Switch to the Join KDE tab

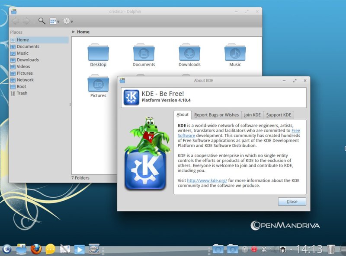click(253, 115)
